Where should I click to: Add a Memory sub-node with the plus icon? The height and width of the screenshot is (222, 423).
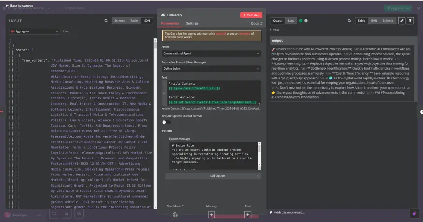click(x=211, y=214)
